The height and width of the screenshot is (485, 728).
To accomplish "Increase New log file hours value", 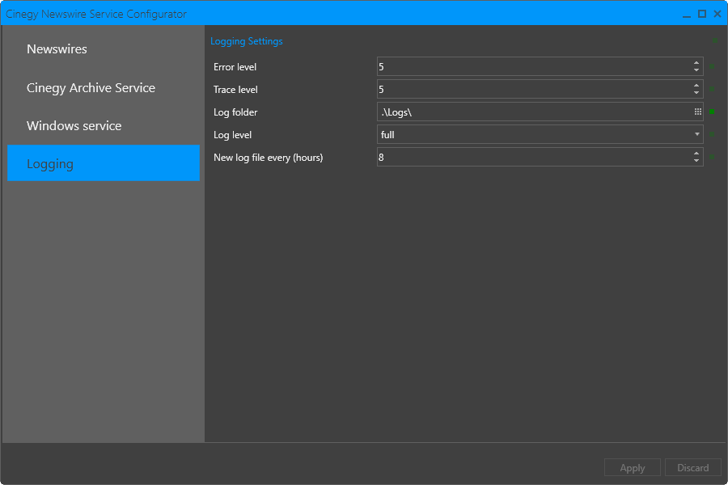I will (696, 153).
